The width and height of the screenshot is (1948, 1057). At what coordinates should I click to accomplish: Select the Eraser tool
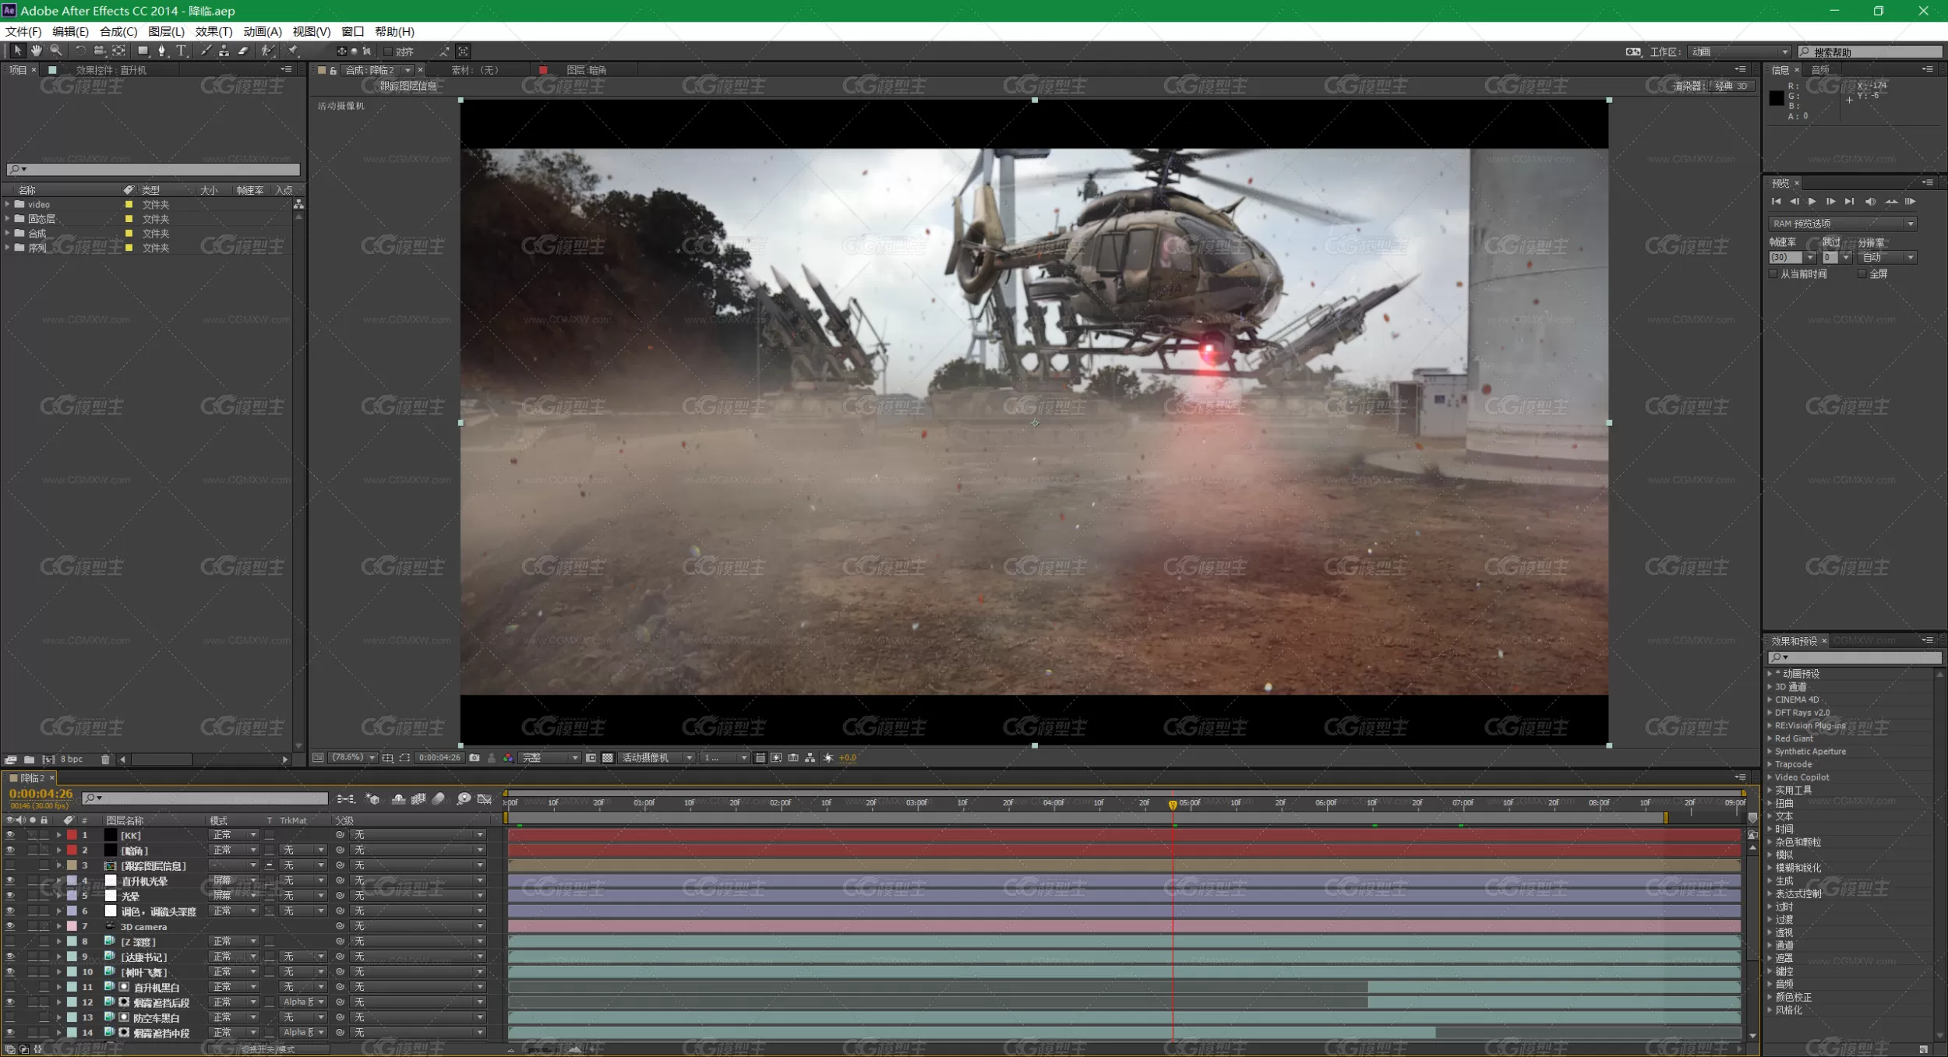click(243, 51)
